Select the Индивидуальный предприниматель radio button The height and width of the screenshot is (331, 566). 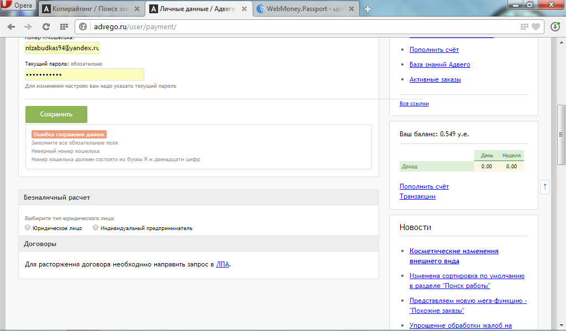tap(96, 227)
